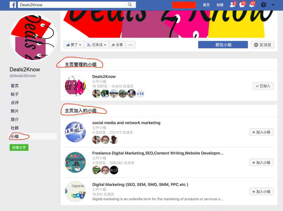
Task: Open the three-dot more options button
Action: [x=130, y=45]
